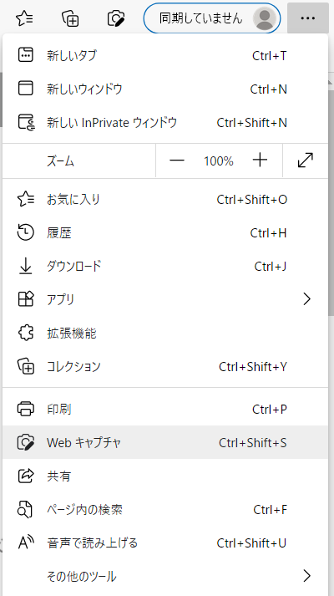Click the star icon beside お気に入り
The width and height of the screenshot is (334, 596).
pos(26,199)
